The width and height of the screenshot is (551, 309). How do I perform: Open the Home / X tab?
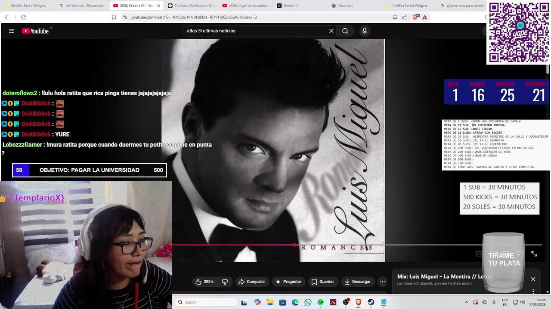pyautogui.click(x=300, y=6)
